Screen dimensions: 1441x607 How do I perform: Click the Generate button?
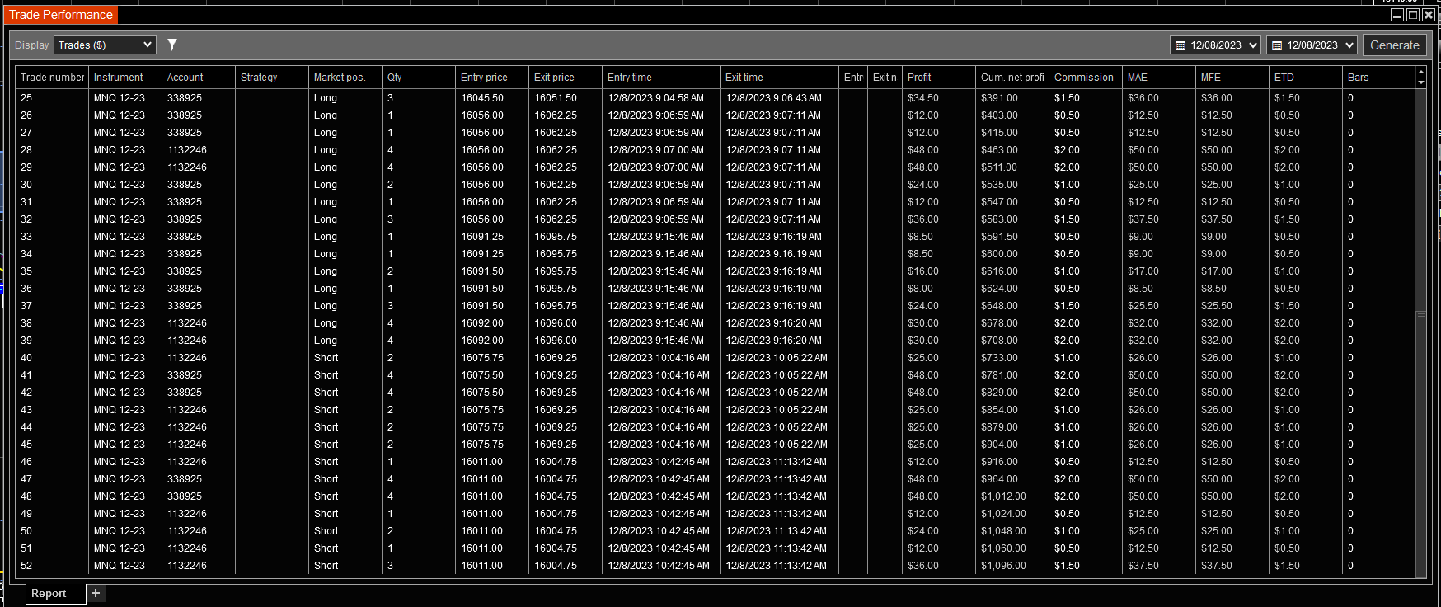(1394, 45)
